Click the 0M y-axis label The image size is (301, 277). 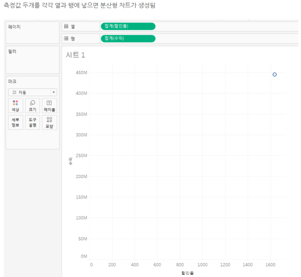pos(84,256)
